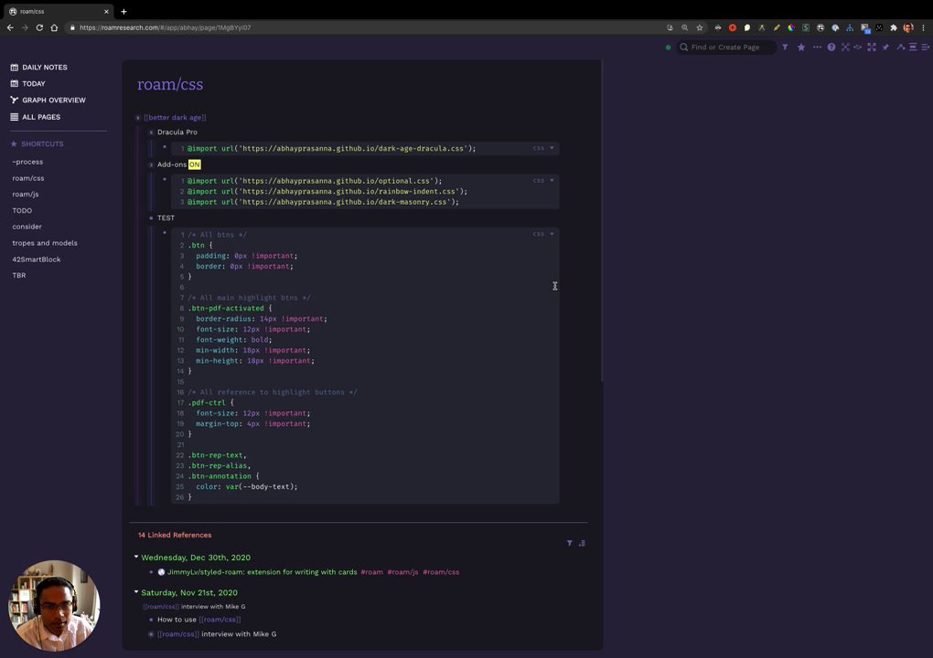Sort linked references with sort icon
The width and height of the screenshot is (933, 658).
[582, 543]
